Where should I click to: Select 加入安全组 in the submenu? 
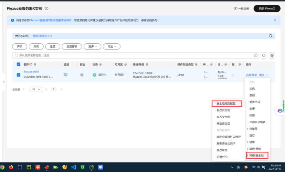click(223, 117)
